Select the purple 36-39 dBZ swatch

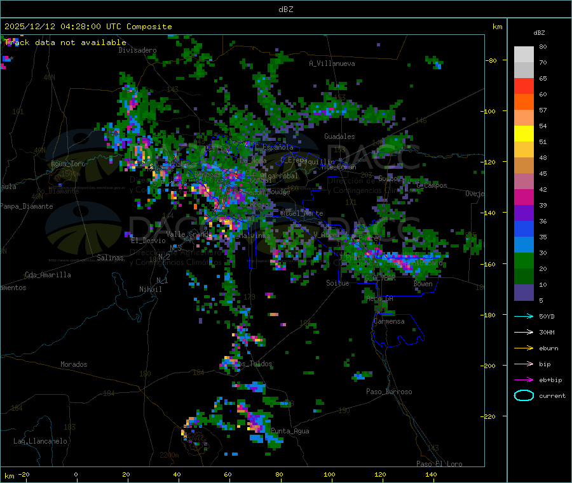[524, 213]
